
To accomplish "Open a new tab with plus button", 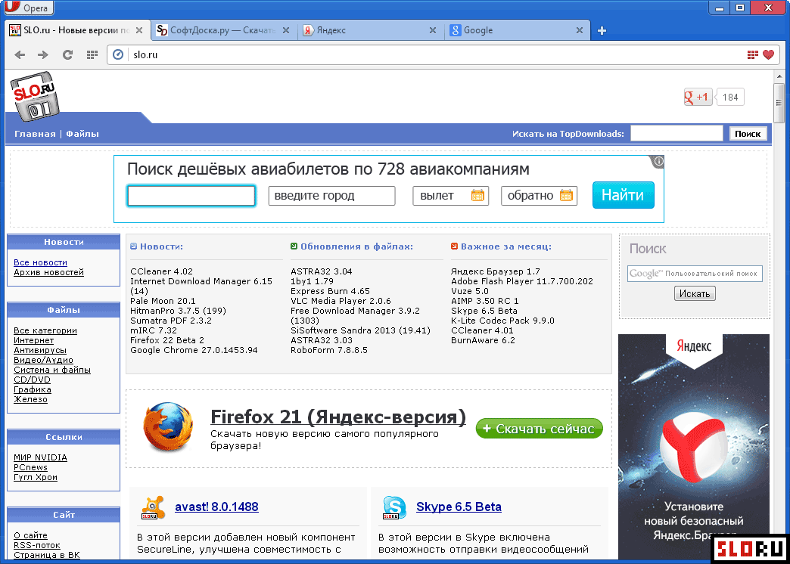I will tap(602, 31).
